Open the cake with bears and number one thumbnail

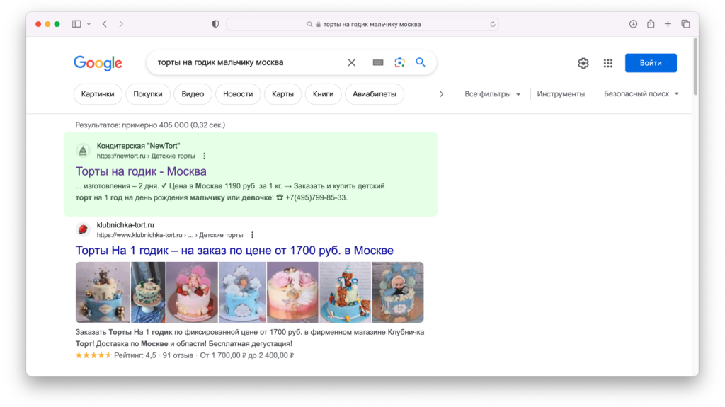tap(345, 292)
